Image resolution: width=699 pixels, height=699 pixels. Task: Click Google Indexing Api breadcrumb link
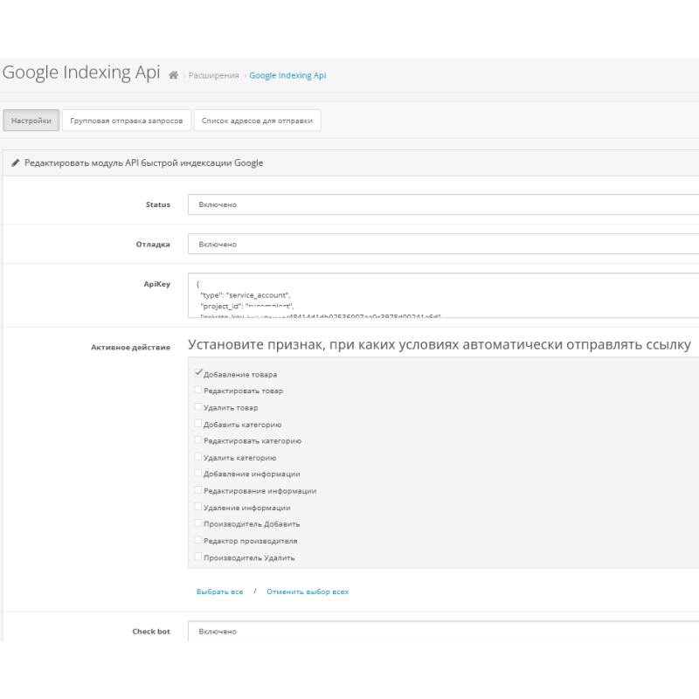(287, 76)
